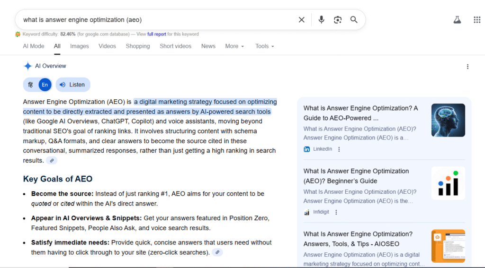Open the Short videos tab
The width and height of the screenshot is (485, 268).
[x=175, y=46]
